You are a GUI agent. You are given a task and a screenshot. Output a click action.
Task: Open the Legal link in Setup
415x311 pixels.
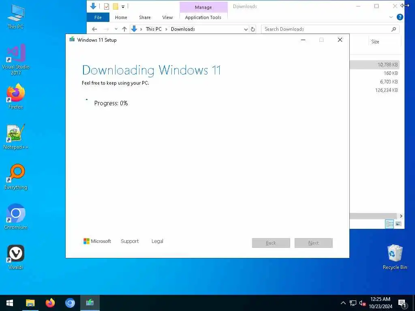tap(157, 241)
